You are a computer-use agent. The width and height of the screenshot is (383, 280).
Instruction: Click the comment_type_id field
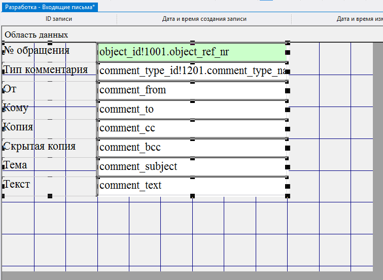(192, 71)
